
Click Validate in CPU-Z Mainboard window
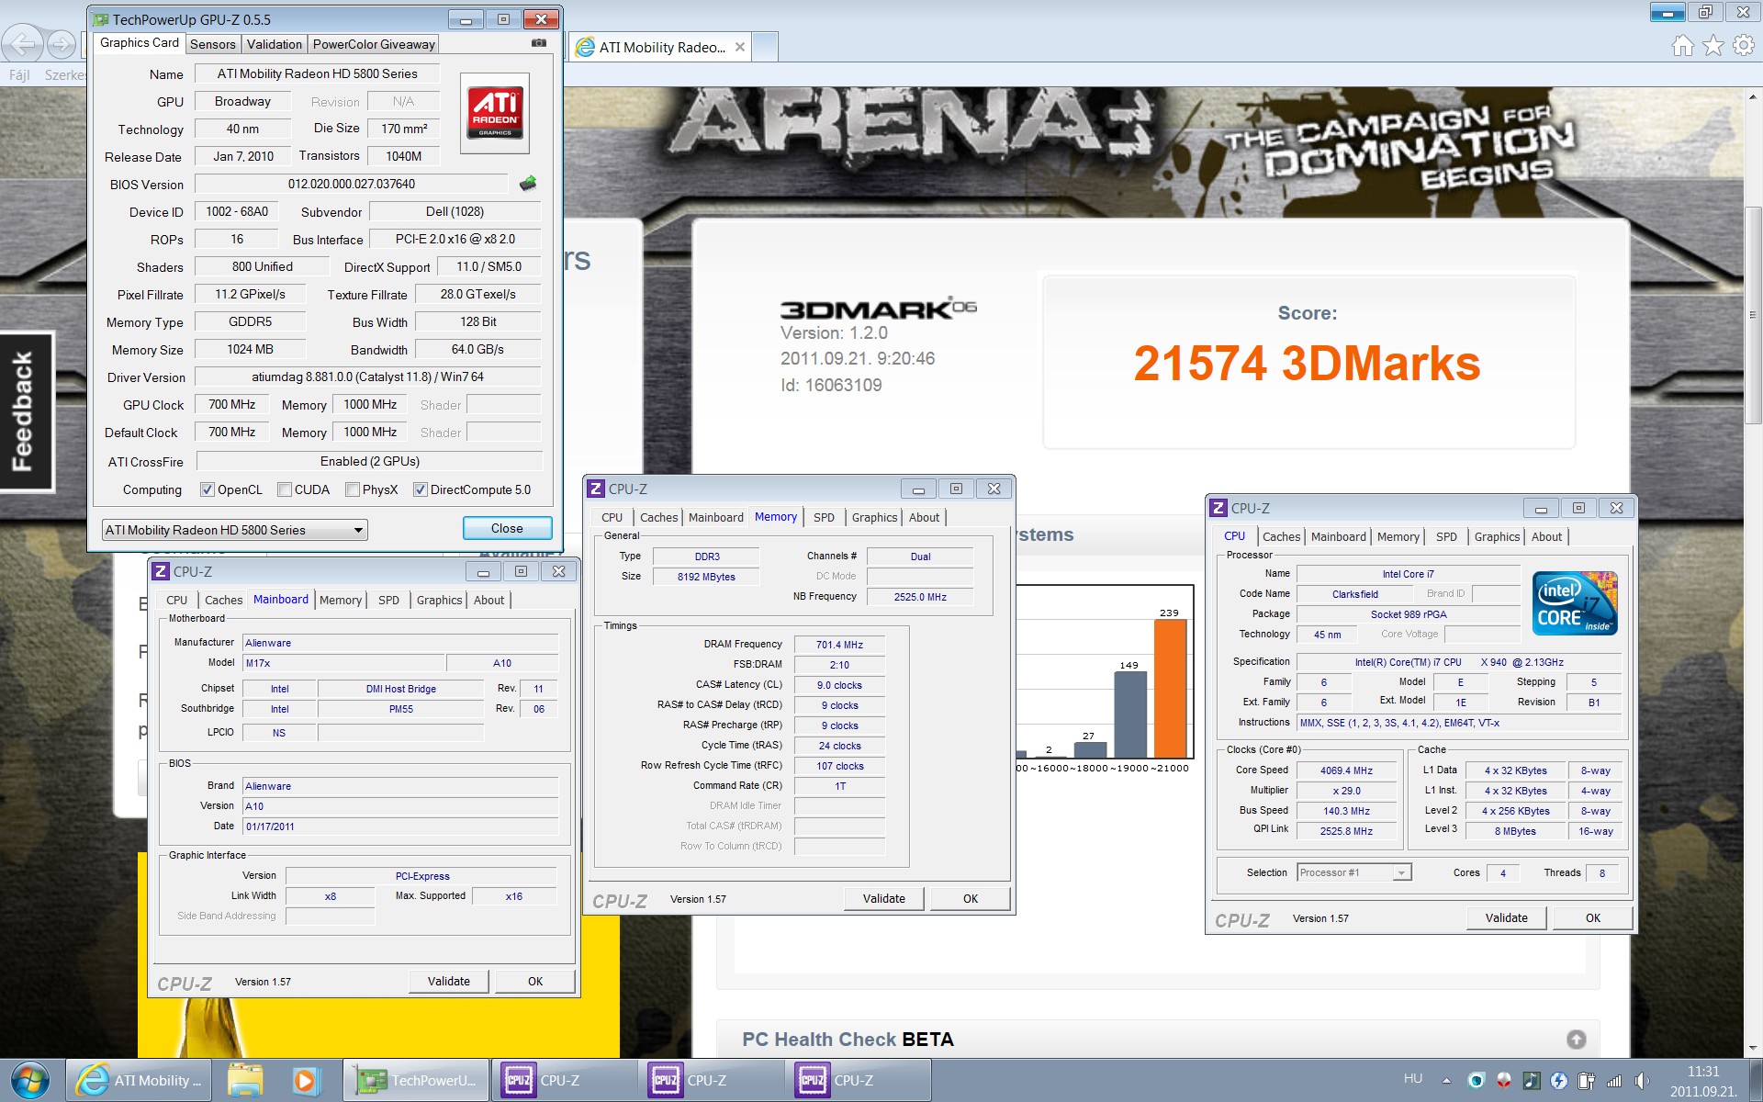coord(449,982)
